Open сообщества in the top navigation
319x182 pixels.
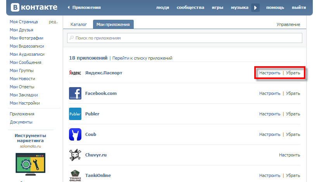190,7
